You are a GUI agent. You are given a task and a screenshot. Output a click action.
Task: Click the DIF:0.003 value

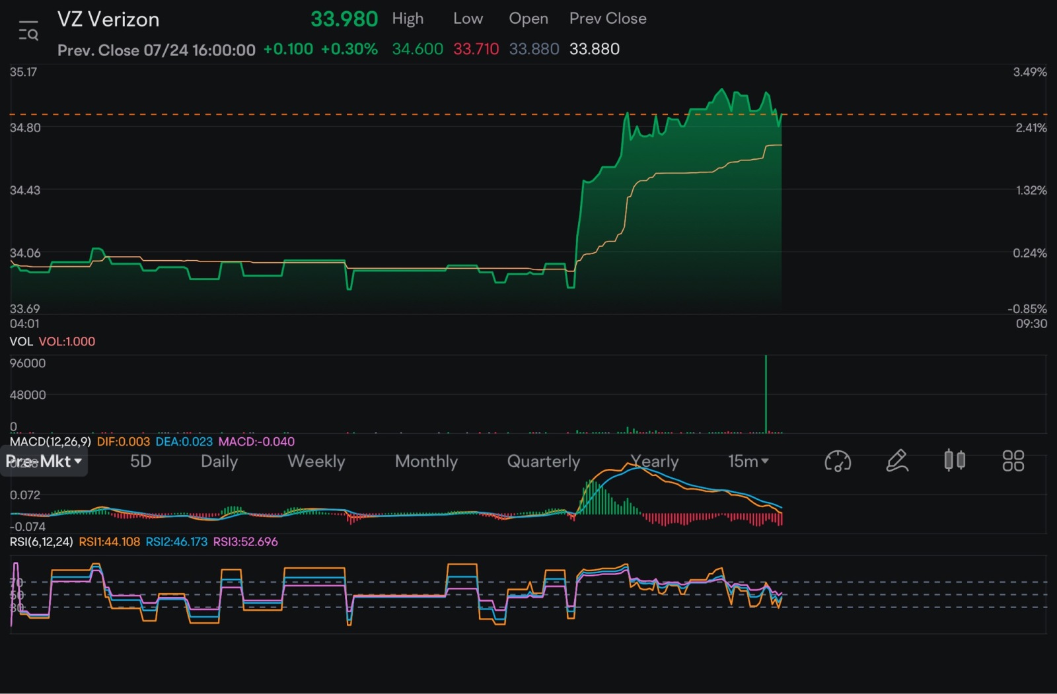(x=124, y=441)
